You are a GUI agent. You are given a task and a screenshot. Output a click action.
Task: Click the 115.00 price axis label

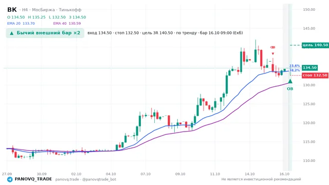point(309,142)
